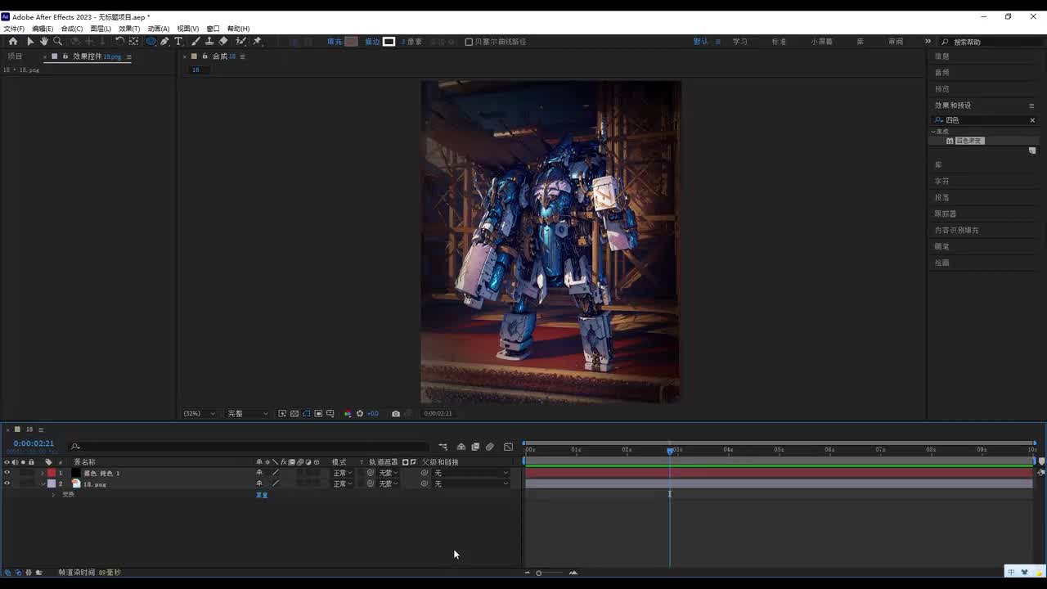Click Reset link for Transform
The image size is (1047, 589).
(262, 495)
